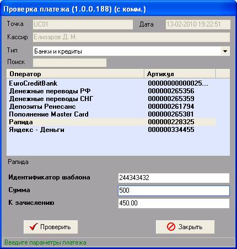Click the Идентификатор шаблона label

(x=49, y=177)
